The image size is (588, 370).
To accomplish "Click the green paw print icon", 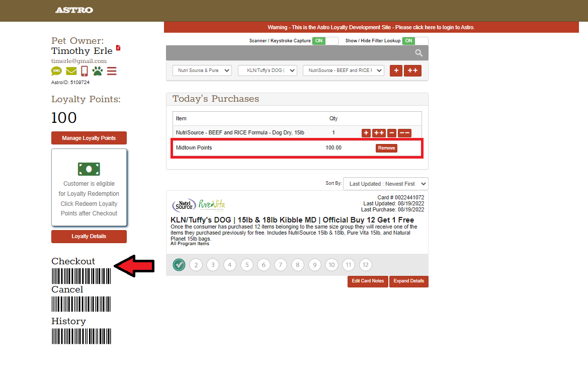I will [97, 71].
